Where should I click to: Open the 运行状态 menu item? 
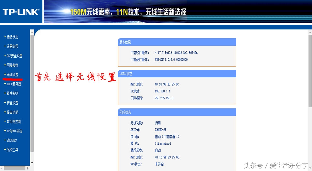[12, 37]
